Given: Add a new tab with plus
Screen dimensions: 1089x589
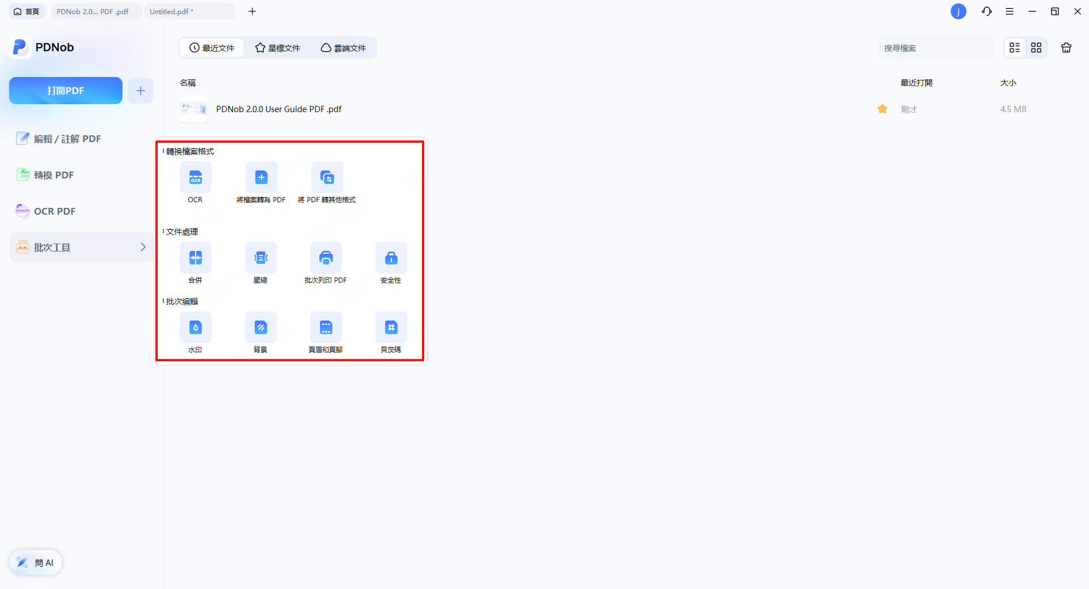Looking at the screenshot, I should (x=252, y=11).
